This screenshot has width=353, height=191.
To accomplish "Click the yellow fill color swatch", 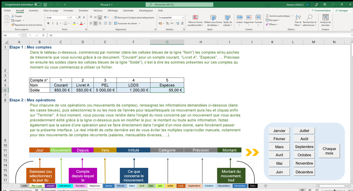I will coord(74,23).
